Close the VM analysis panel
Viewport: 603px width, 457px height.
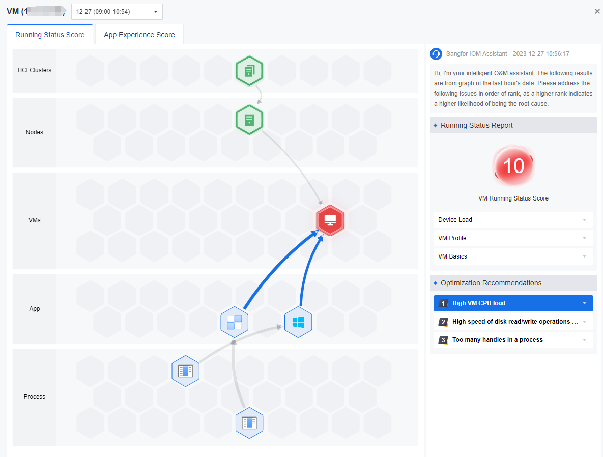[x=597, y=11]
